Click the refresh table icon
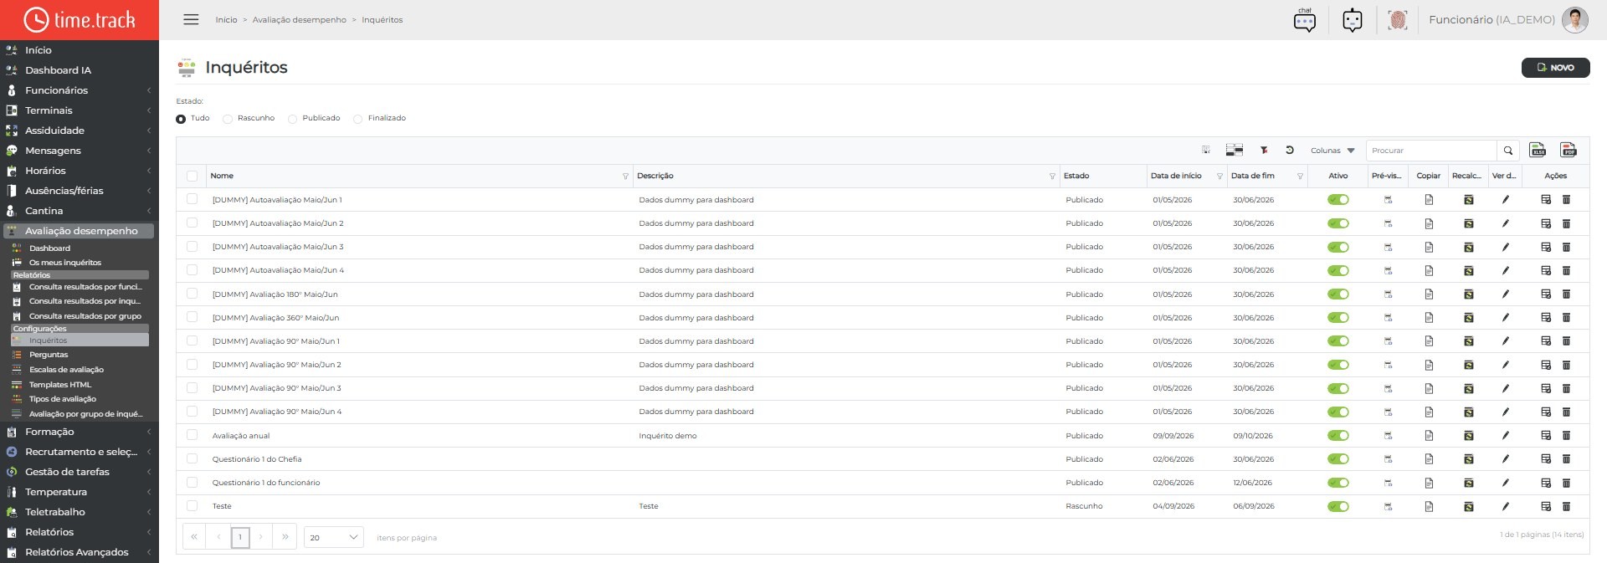 point(1290,151)
